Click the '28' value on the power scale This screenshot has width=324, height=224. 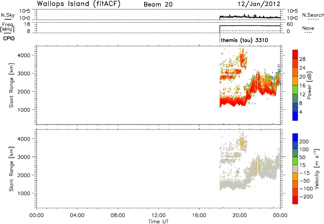[x=302, y=59]
